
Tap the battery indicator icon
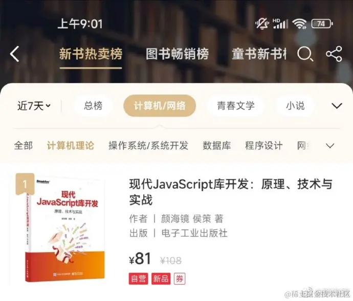pos(322,23)
